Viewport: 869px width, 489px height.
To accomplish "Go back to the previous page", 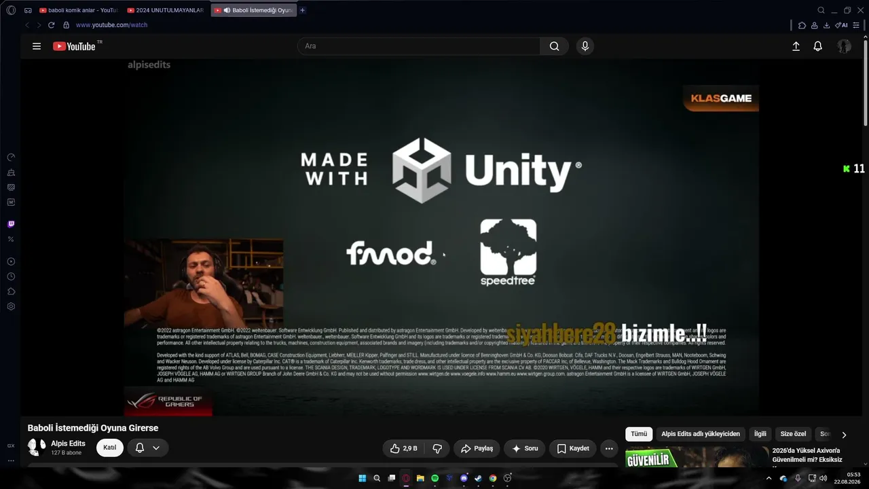I will [27, 25].
